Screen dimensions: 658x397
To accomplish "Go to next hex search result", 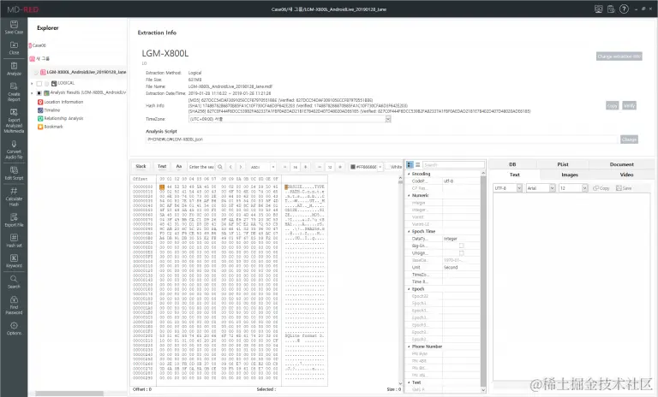I will click(241, 167).
